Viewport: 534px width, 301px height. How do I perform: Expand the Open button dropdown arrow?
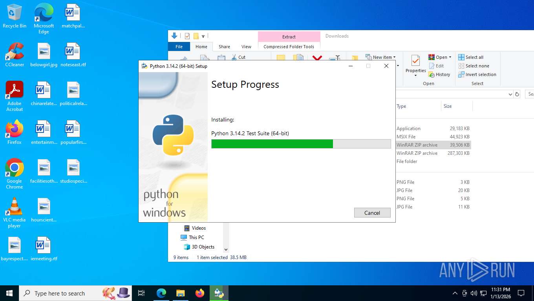pos(450,57)
